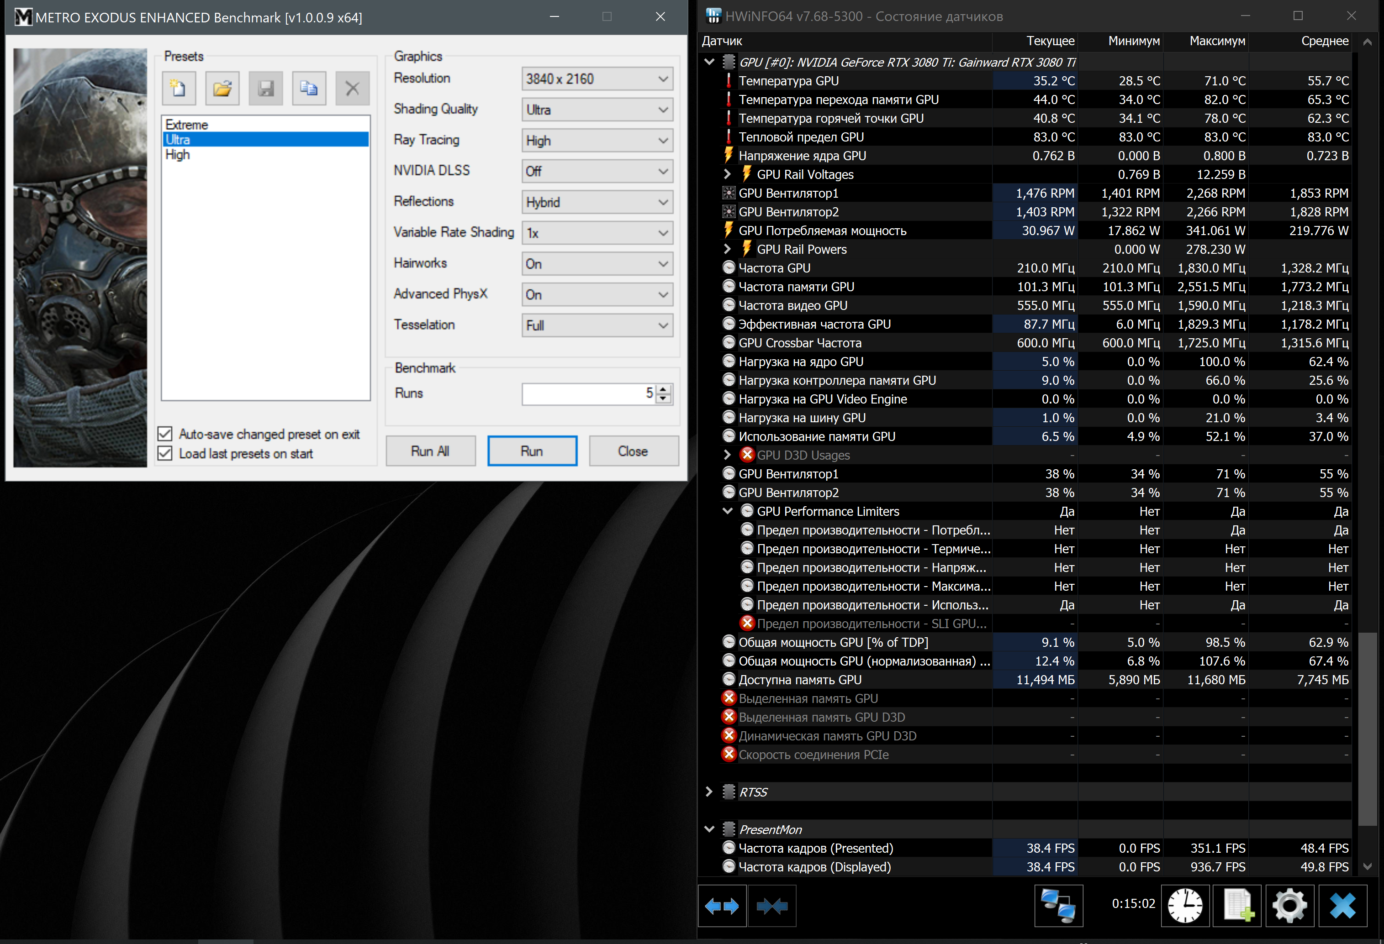Collapse GPU Performance Limiters group
This screenshot has width=1384, height=944.
pyautogui.click(x=727, y=511)
